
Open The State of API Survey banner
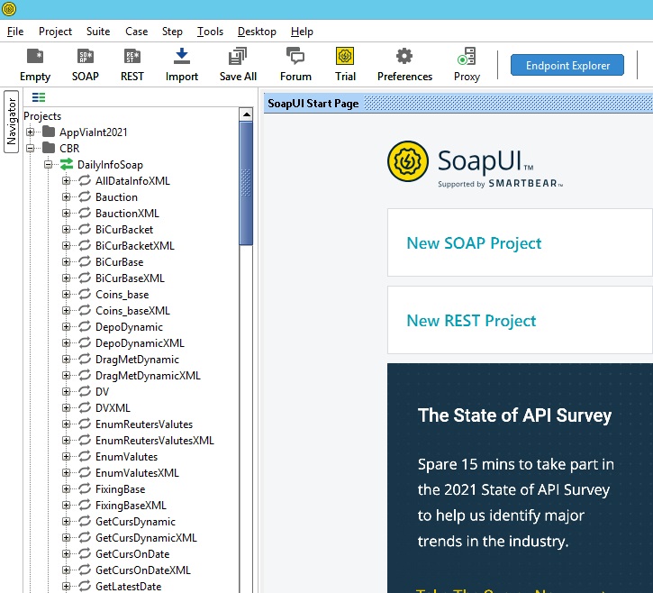pos(520,478)
